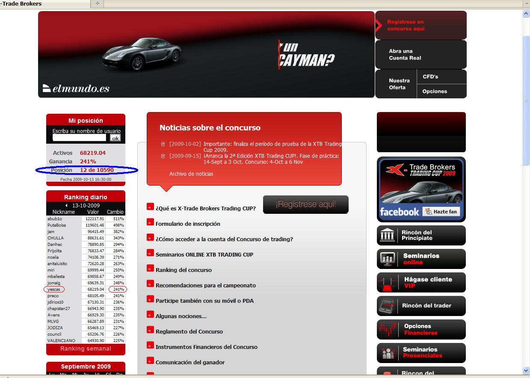Screen dimensions: 530x378
Task: Open Participe también con su móvil link
Action: tap(204, 301)
